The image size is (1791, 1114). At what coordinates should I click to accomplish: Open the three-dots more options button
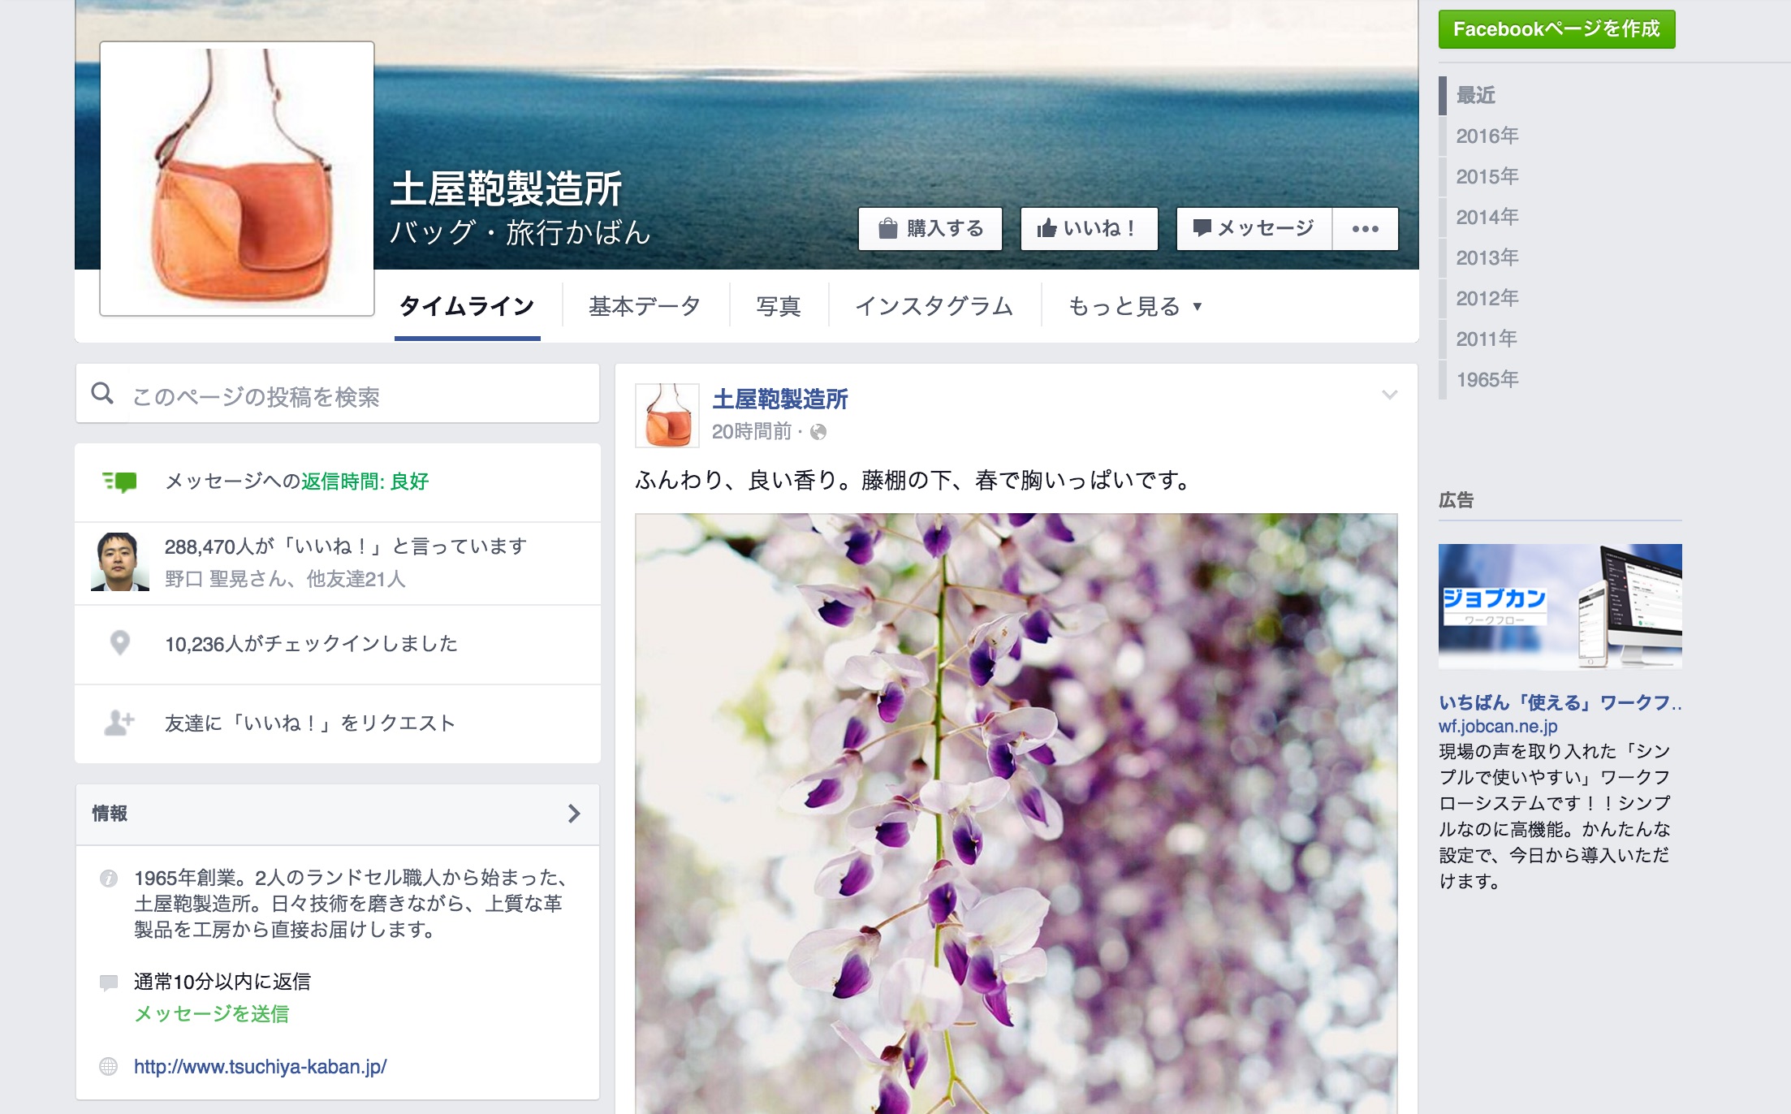[1365, 229]
